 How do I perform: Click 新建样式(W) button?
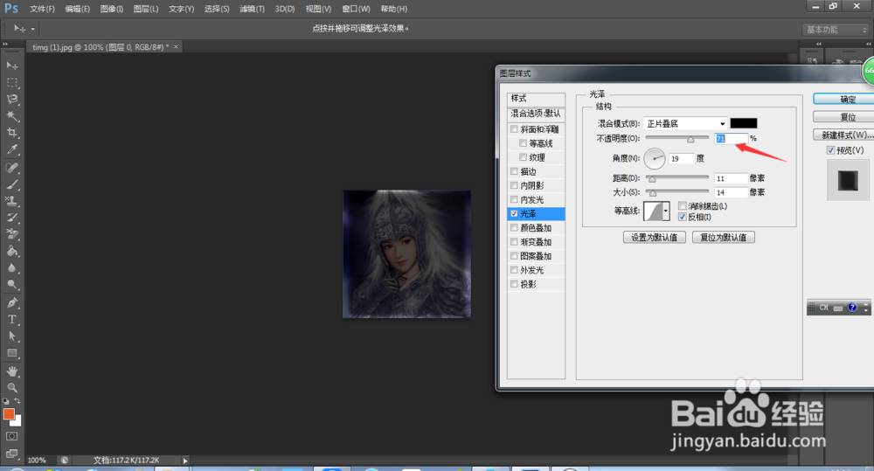click(x=844, y=135)
